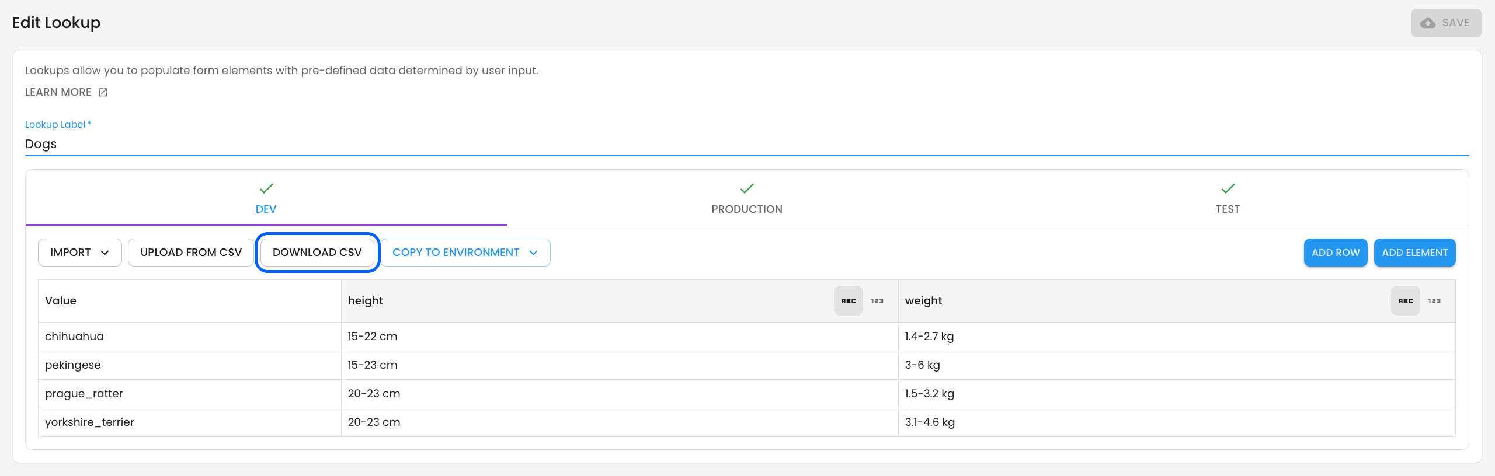Screen dimensions: 1495x476
Task: Set weight column type to ABC text
Action: coord(1405,301)
